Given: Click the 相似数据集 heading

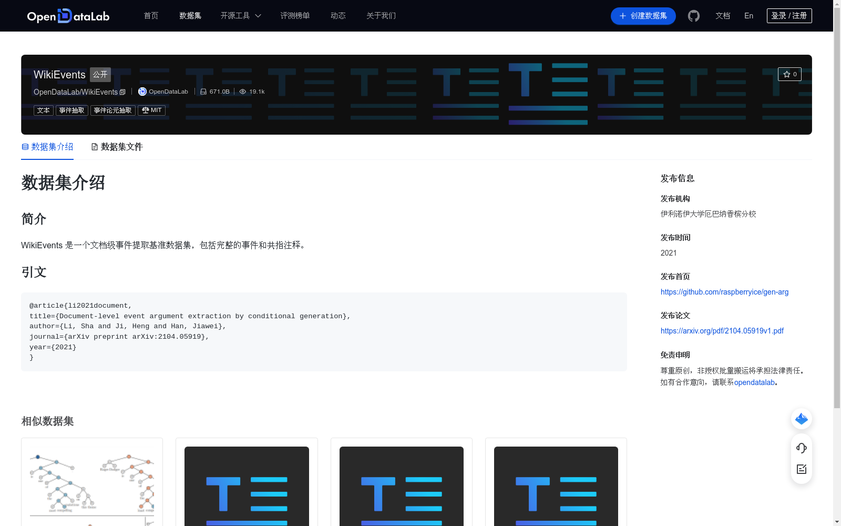Looking at the screenshot, I should point(47,421).
